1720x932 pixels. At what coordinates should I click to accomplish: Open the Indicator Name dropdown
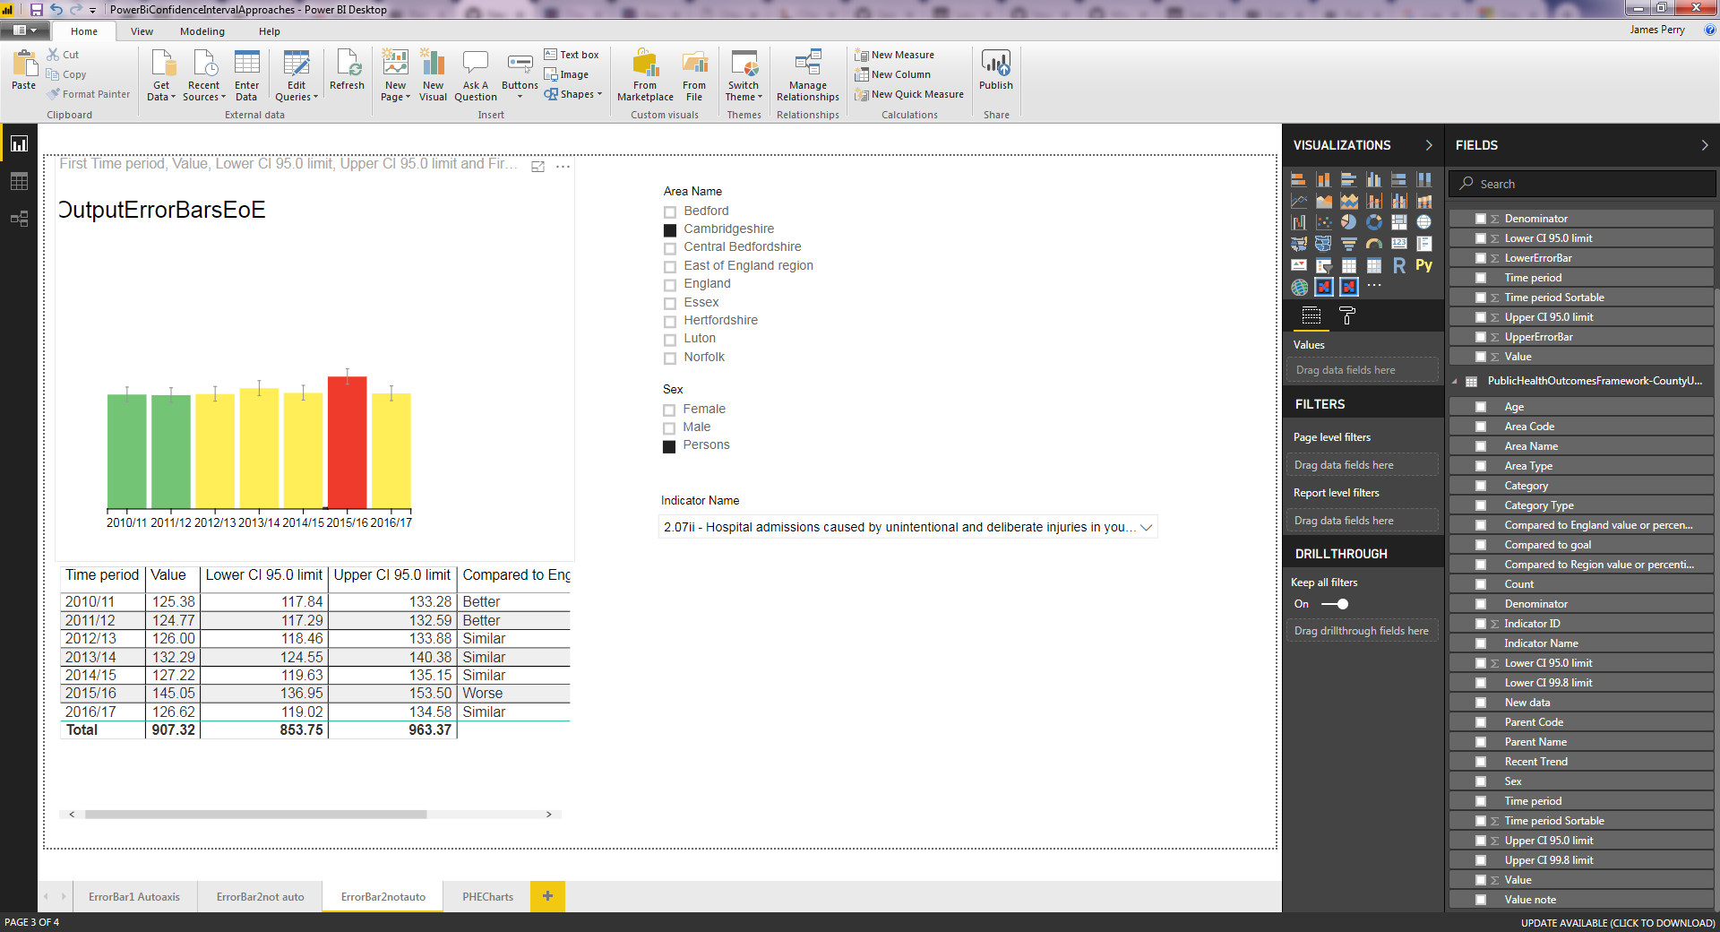(1148, 528)
